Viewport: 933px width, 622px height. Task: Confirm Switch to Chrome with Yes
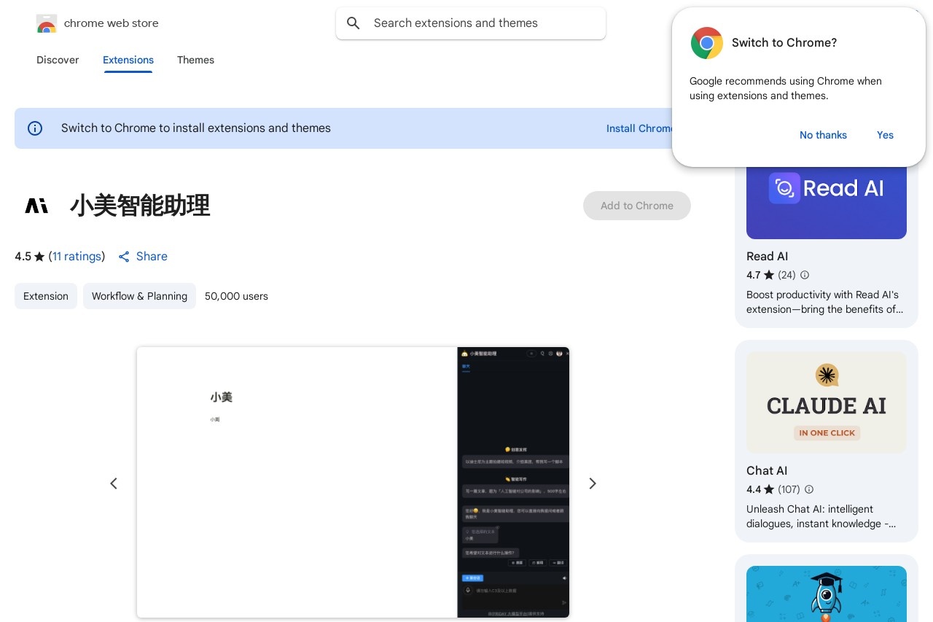tap(885, 135)
